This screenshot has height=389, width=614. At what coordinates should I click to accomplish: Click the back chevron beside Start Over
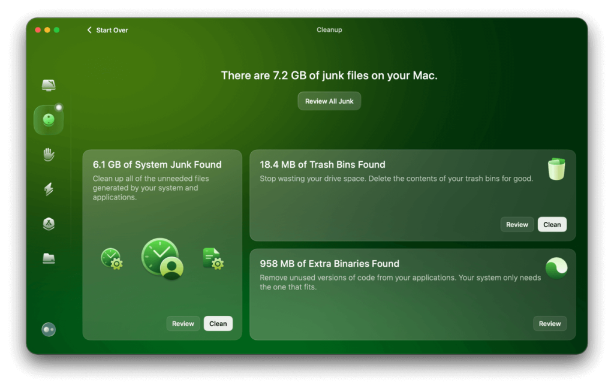coord(89,30)
